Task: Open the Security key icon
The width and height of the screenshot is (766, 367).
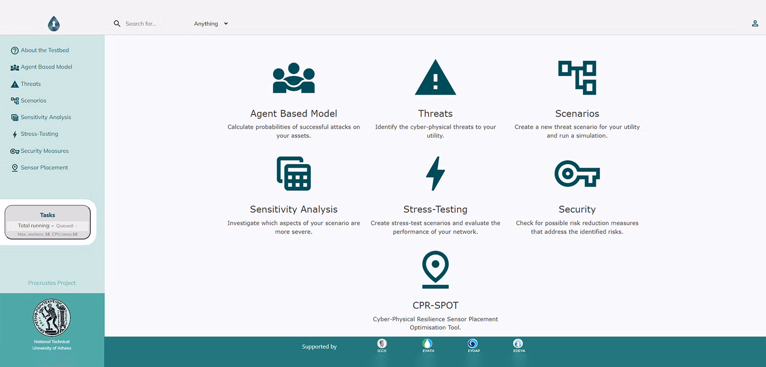Action: pos(577,174)
